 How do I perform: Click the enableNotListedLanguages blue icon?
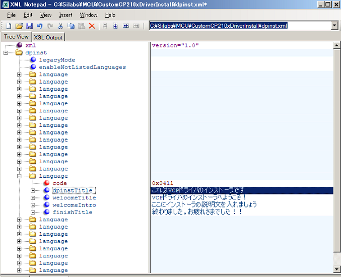[x=33, y=67]
